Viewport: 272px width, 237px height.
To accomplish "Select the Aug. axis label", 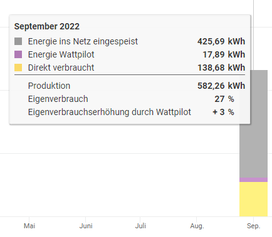I will [x=197, y=226].
